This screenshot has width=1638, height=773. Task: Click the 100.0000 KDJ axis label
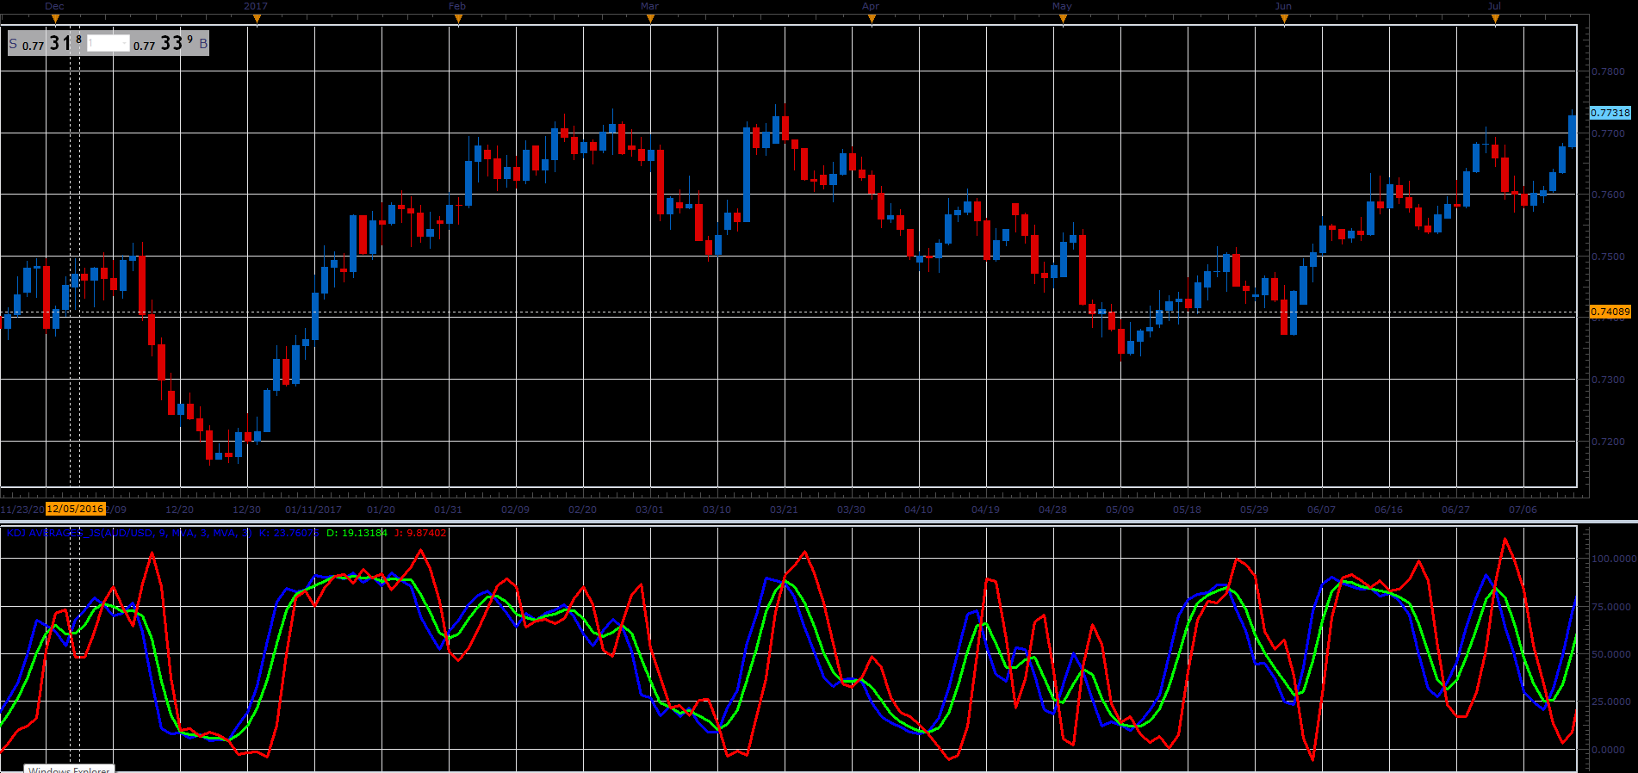pyautogui.click(x=1613, y=559)
